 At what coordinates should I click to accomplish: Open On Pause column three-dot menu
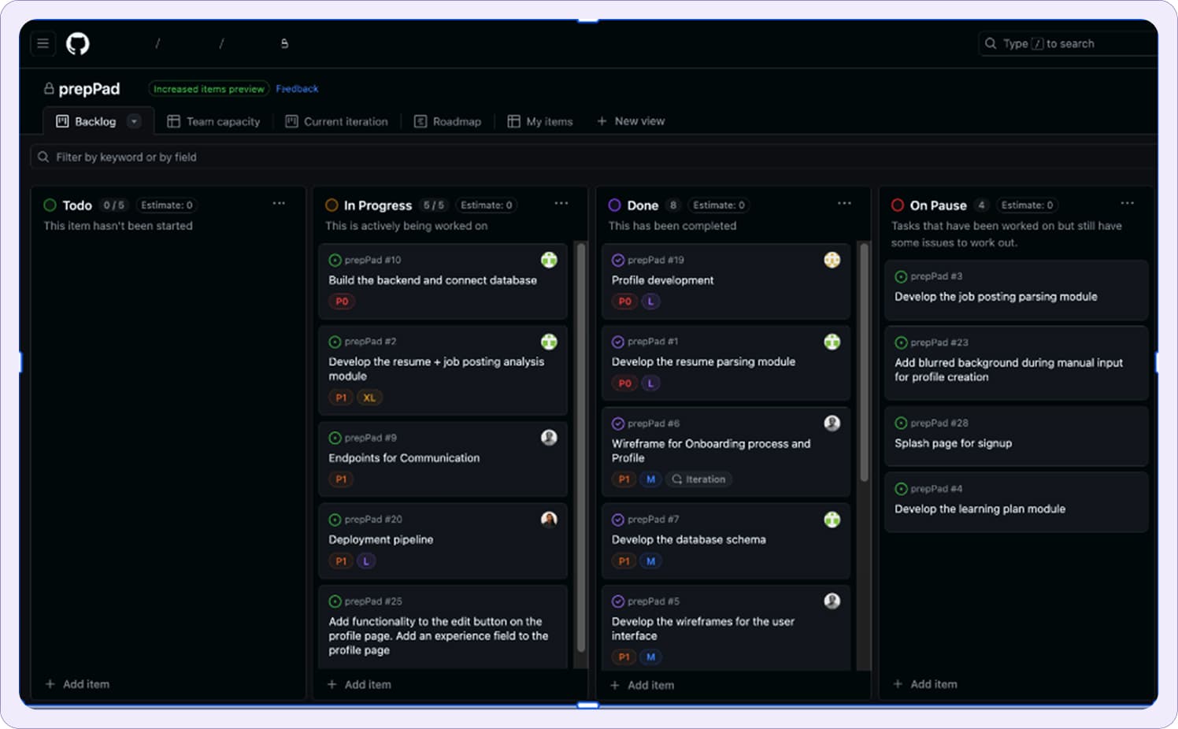(1127, 204)
